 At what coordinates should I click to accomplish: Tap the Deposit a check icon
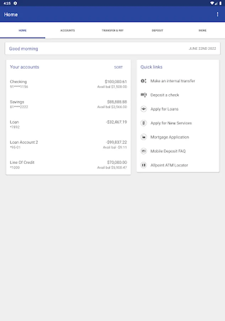click(144, 95)
